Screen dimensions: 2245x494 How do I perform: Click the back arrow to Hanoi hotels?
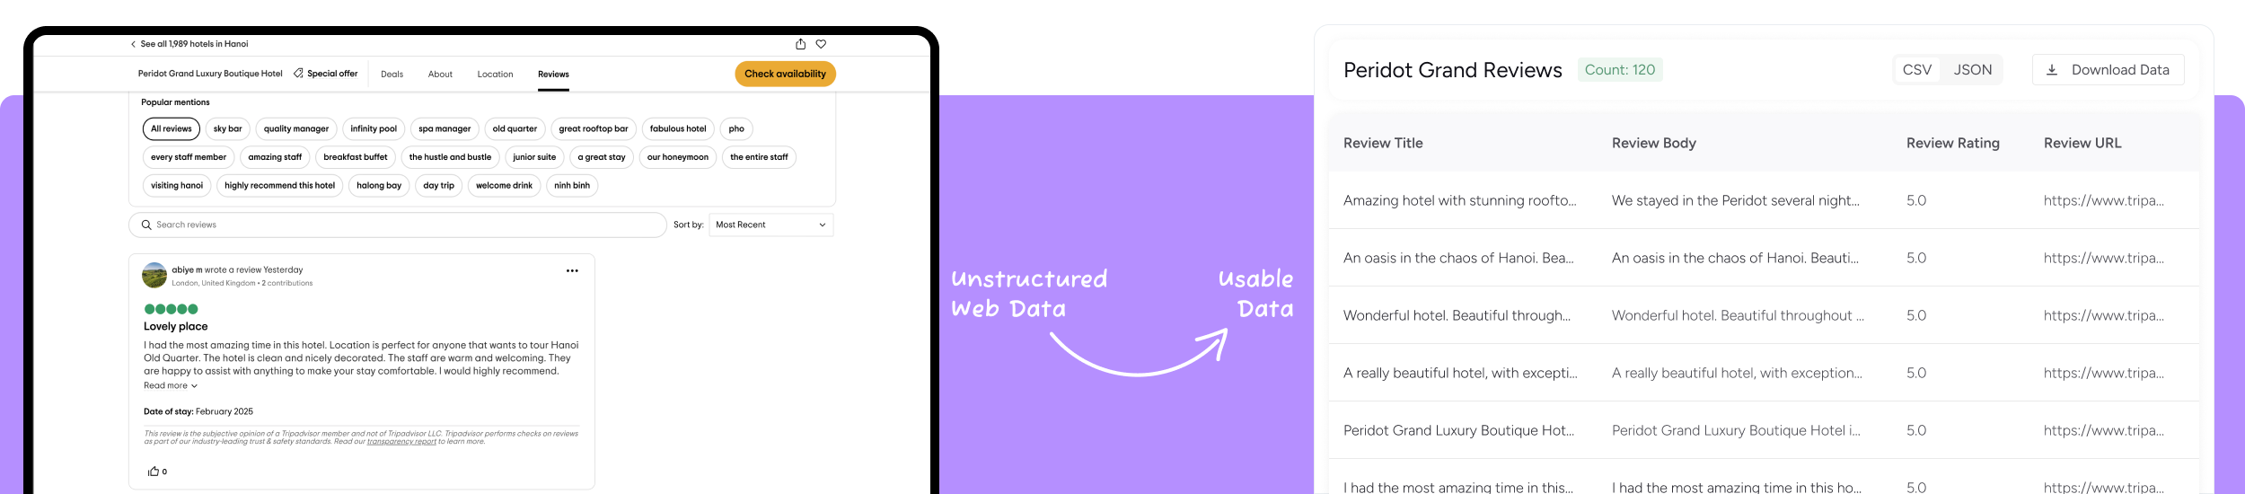(133, 44)
